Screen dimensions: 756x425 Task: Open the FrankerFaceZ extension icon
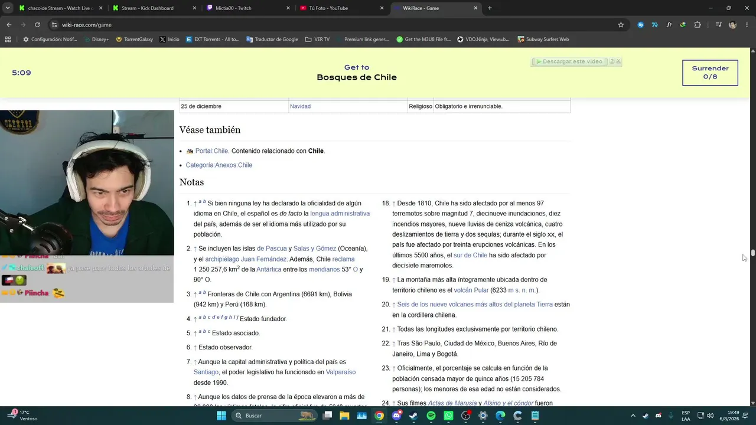669,25
